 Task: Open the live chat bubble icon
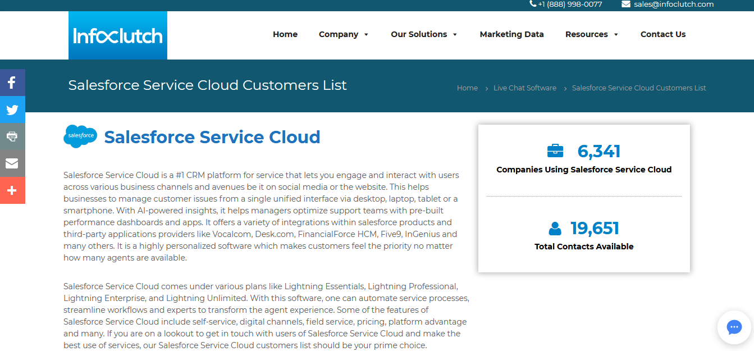(x=734, y=327)
